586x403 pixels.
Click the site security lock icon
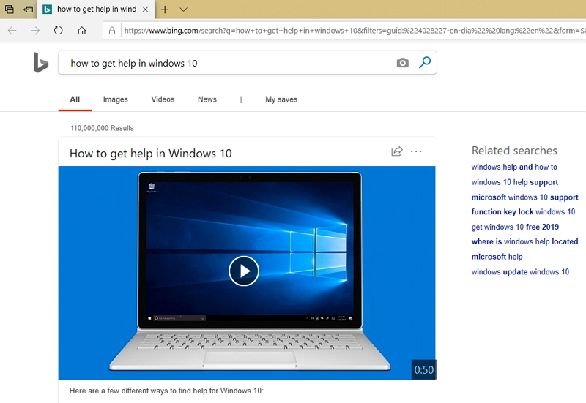[112, 31]
